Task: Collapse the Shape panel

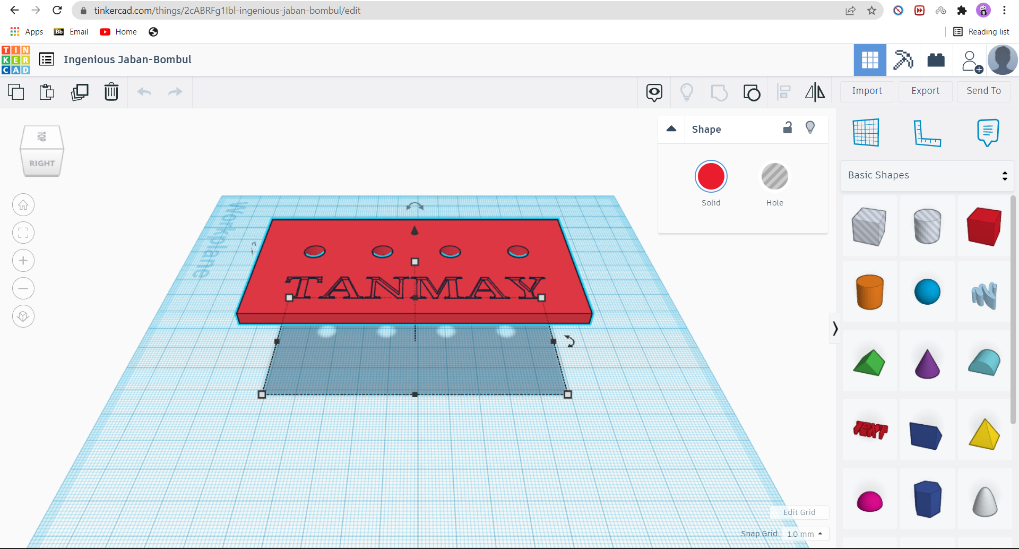Action: click(x=671, y=128)
